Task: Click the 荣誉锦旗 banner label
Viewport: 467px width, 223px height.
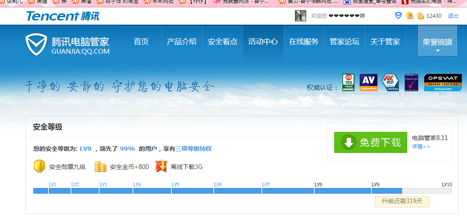Action: (438, 42)
